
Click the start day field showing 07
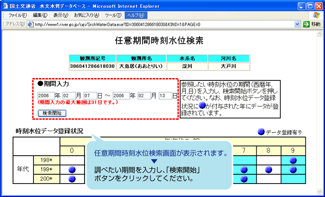(89, 96)
